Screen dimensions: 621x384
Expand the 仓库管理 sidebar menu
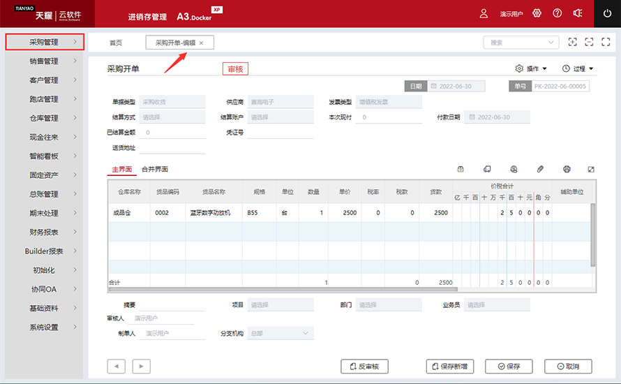pyautogui.click(x=44, y=118)
